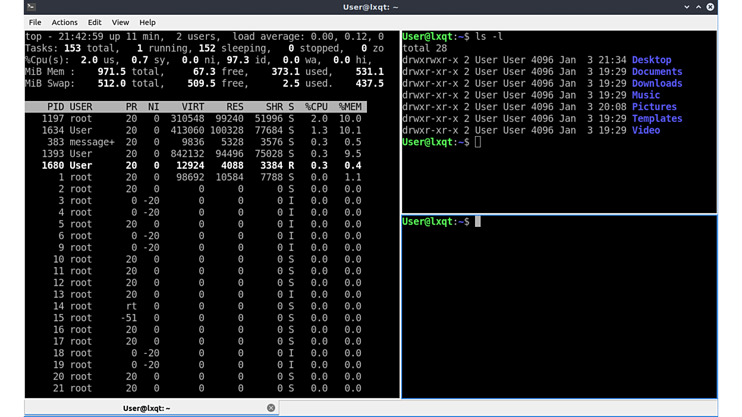Click the Pictures directory name

click(x=654, y=107)
